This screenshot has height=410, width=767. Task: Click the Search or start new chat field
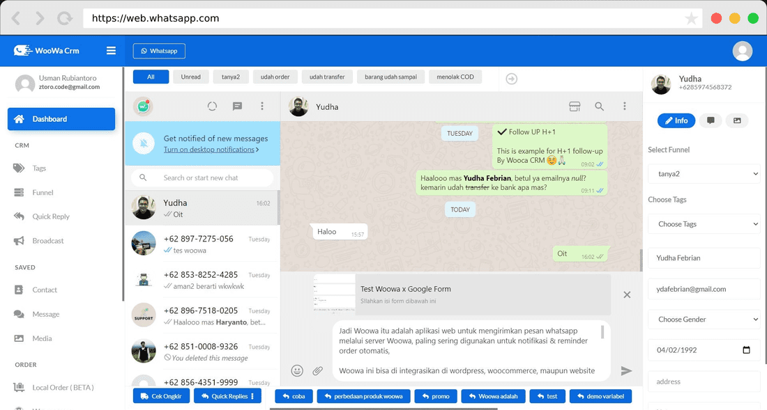[202, 178]
